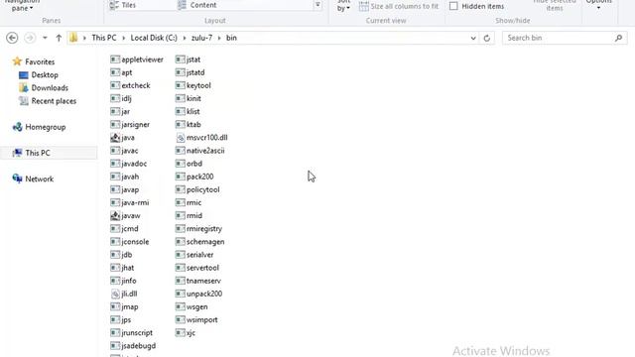The height and width of the screenshot is (357, 635).
Task: Click Local Disk (C:) breadcrumb
Action: [154, 38]
